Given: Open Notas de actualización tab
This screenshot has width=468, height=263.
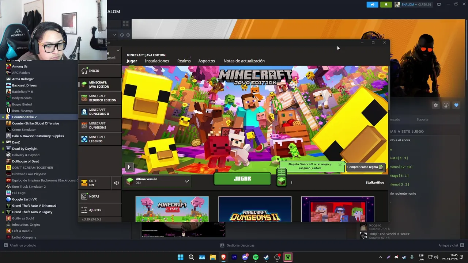Looking at the screenshot, I should click(244, 61).
